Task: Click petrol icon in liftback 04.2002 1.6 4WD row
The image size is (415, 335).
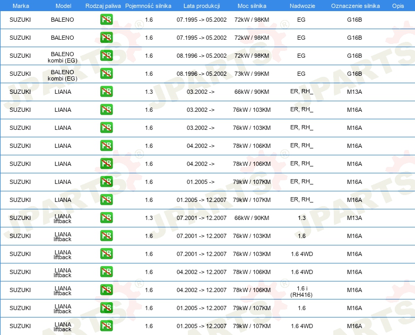Action: tap(106, 272)
